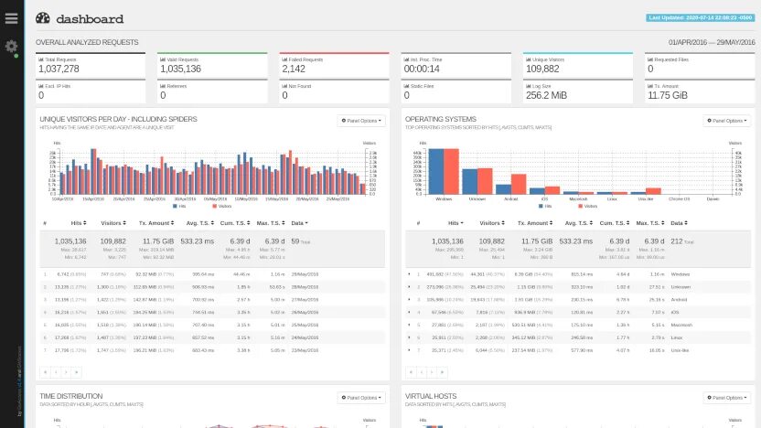Sort Unique Visitors table by Hits
761x428 pixels.
coord(79,223)
